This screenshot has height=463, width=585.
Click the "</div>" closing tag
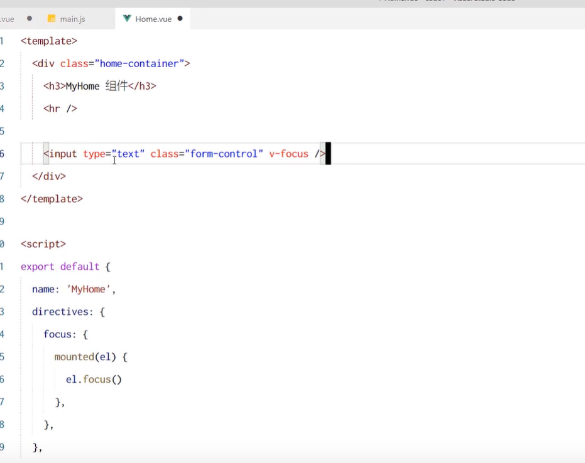pyautogui.click(x=49, y=176)
